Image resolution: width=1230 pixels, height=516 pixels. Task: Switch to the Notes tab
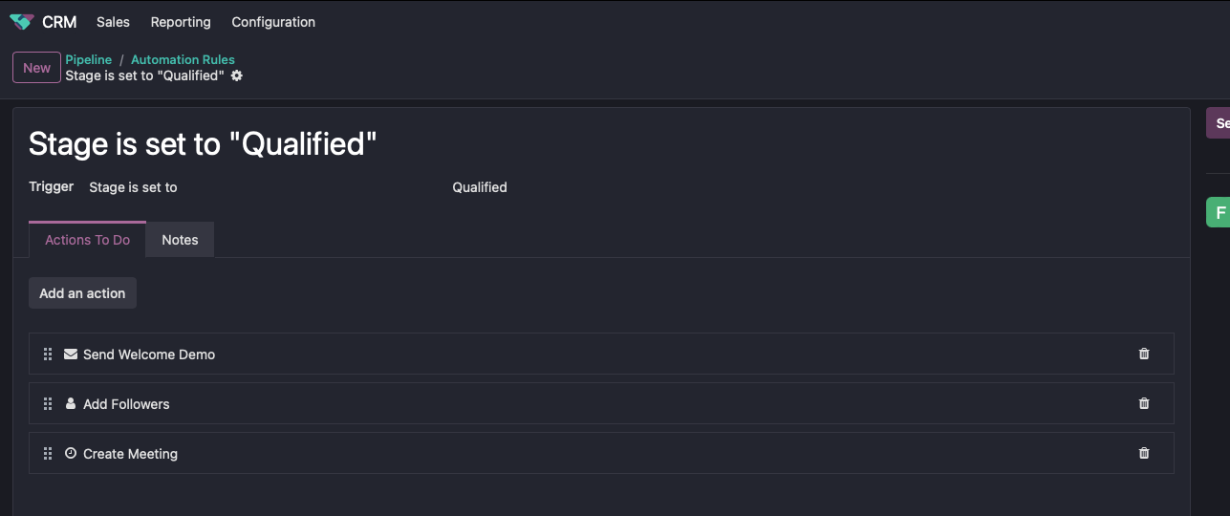coord(180,240)
